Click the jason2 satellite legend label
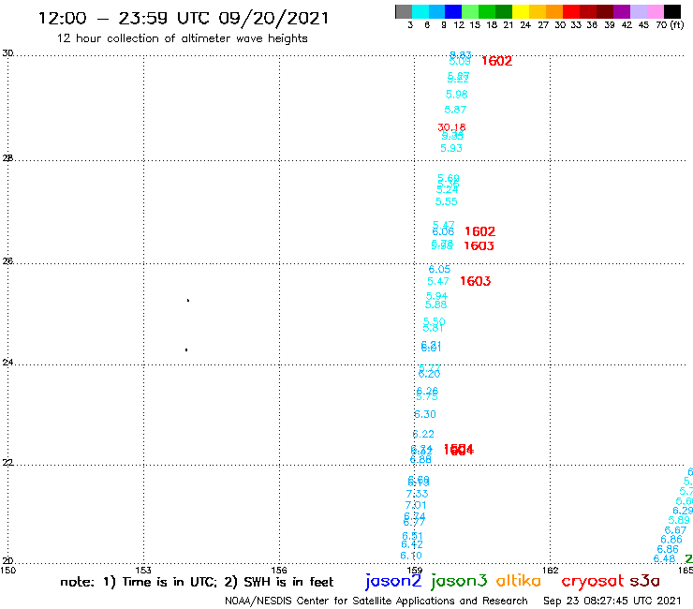The image size is (693, 609). click(x=393, y=581)
